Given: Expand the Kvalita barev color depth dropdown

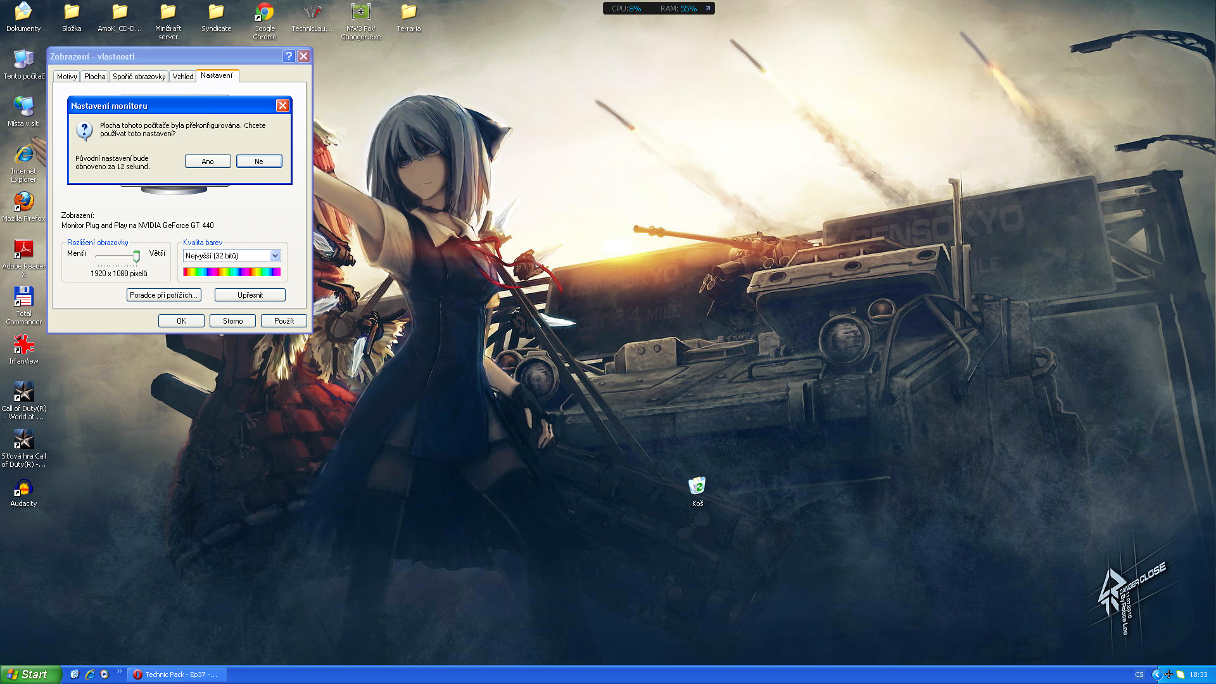Looking at the screenshot, I should point(275,256).
